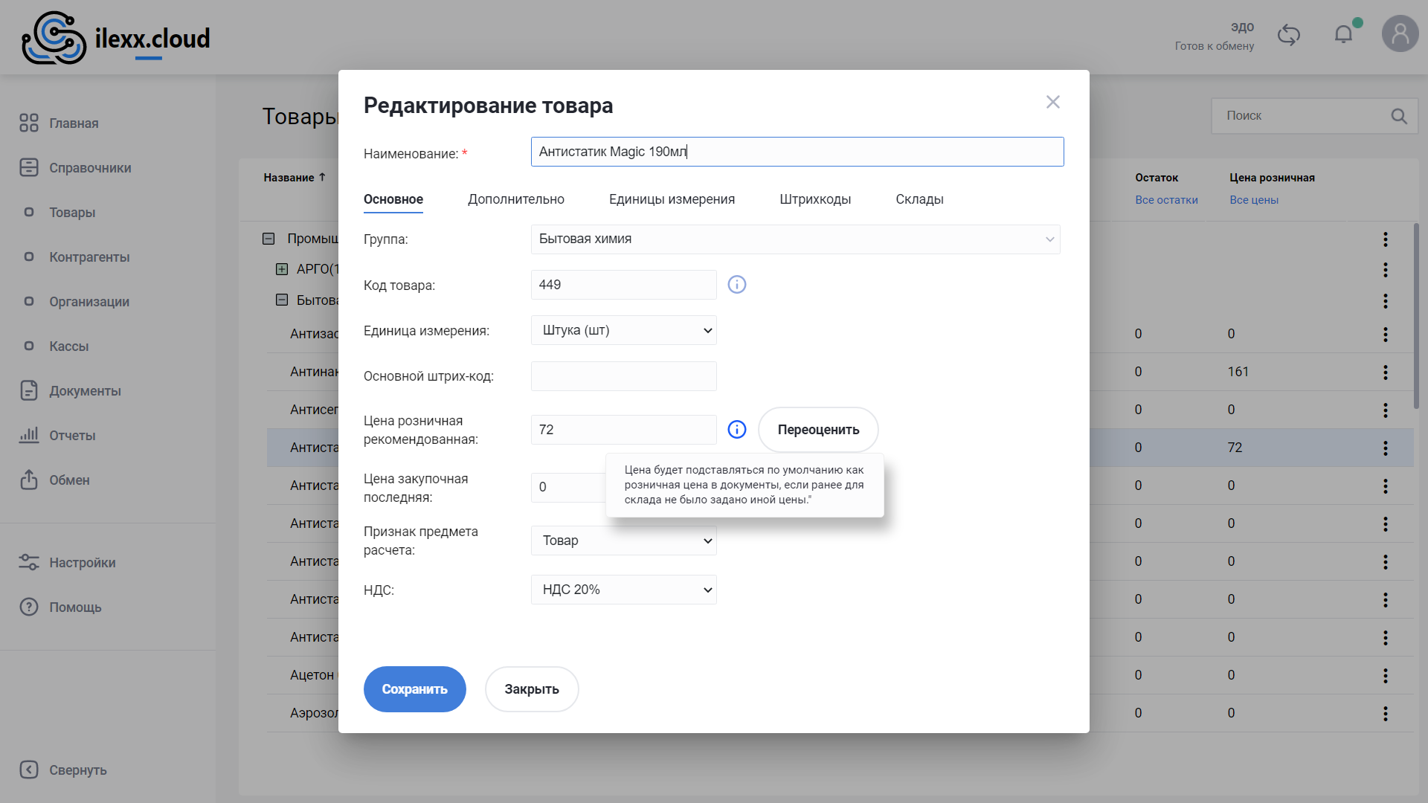The height and width of the screenshot is (803, 1428).
Task: Open the notifications bell
Action: (1343, 34)
